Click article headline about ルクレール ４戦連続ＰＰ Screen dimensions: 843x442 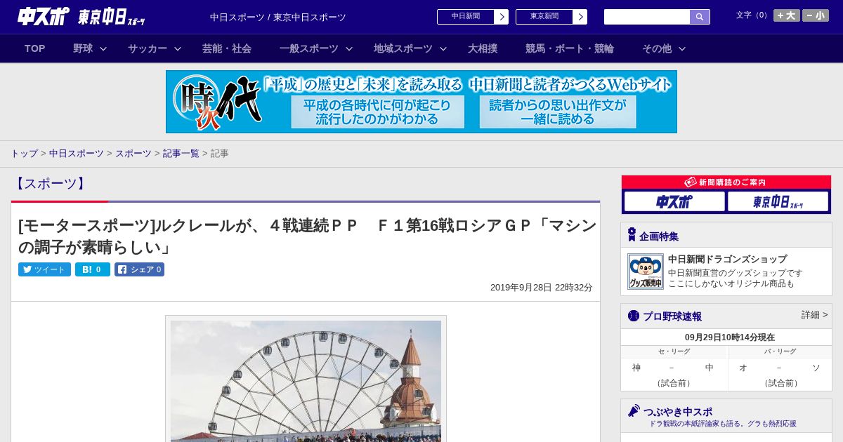[308, 236]
